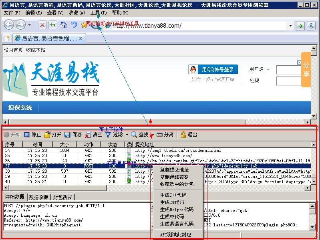Click the 打开 (open) folder icon

point(47,135)
